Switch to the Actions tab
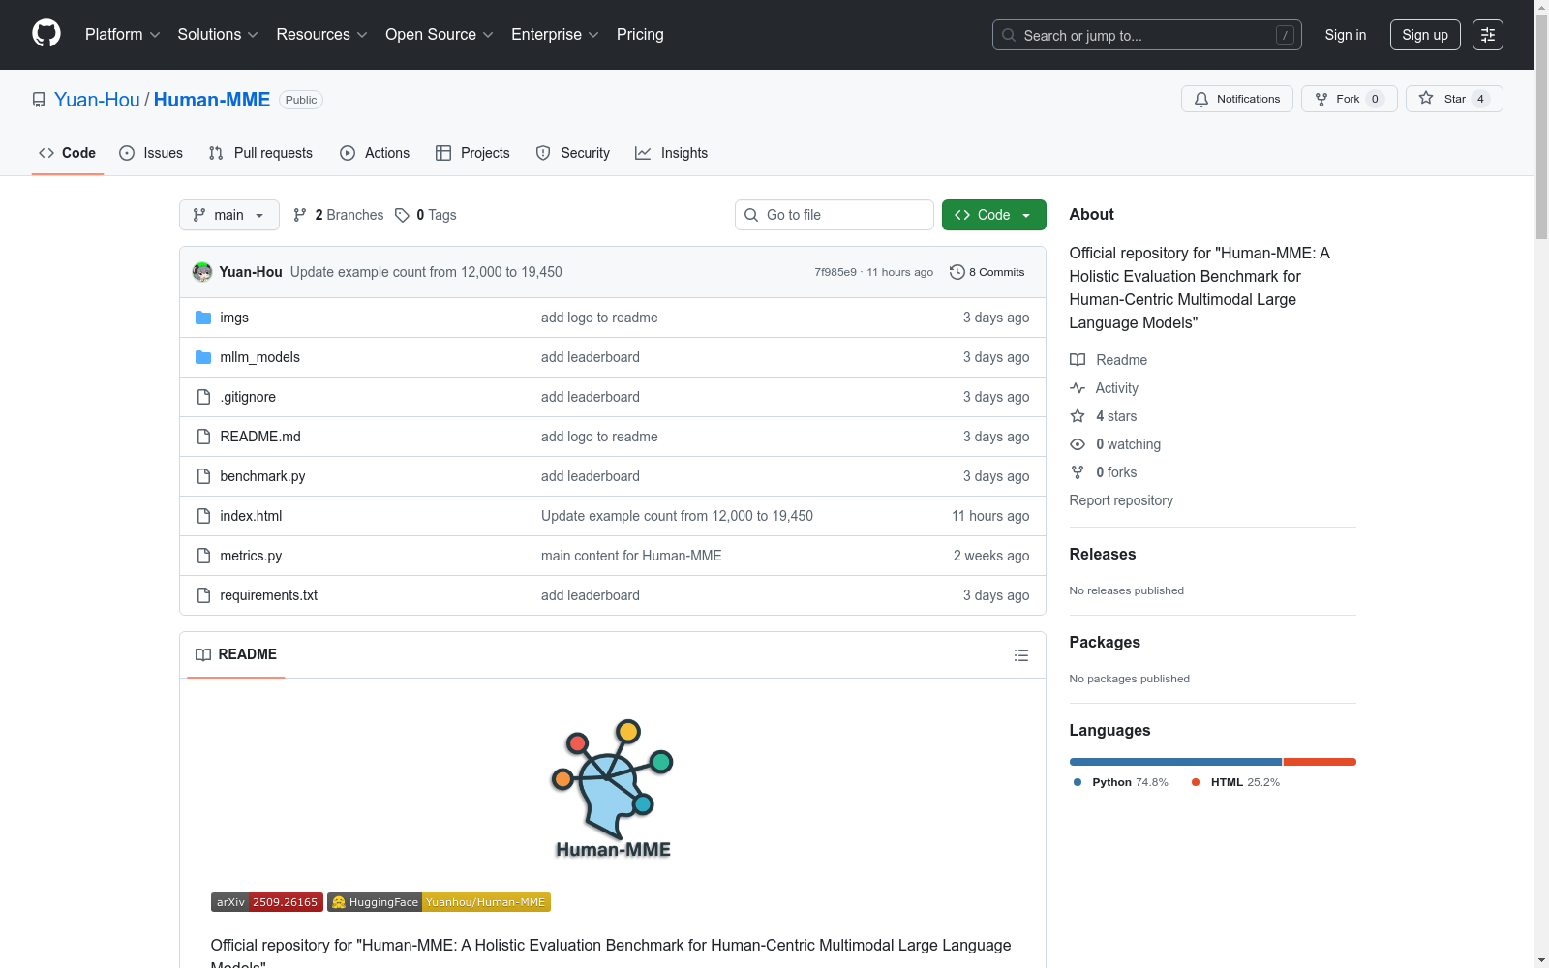Screen dimensions: 1549x968 click(375, 153)
